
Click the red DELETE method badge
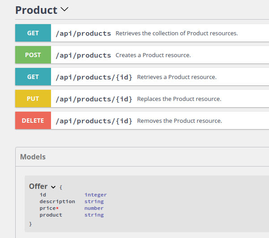coord(33,121)
